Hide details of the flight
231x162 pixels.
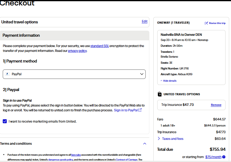coord(168,81)
